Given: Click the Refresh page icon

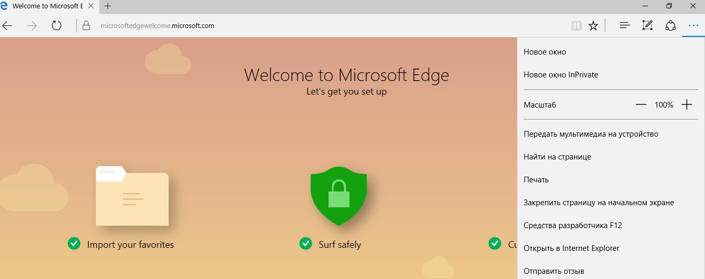Looking at the screenshot, I should pos(57,25).
